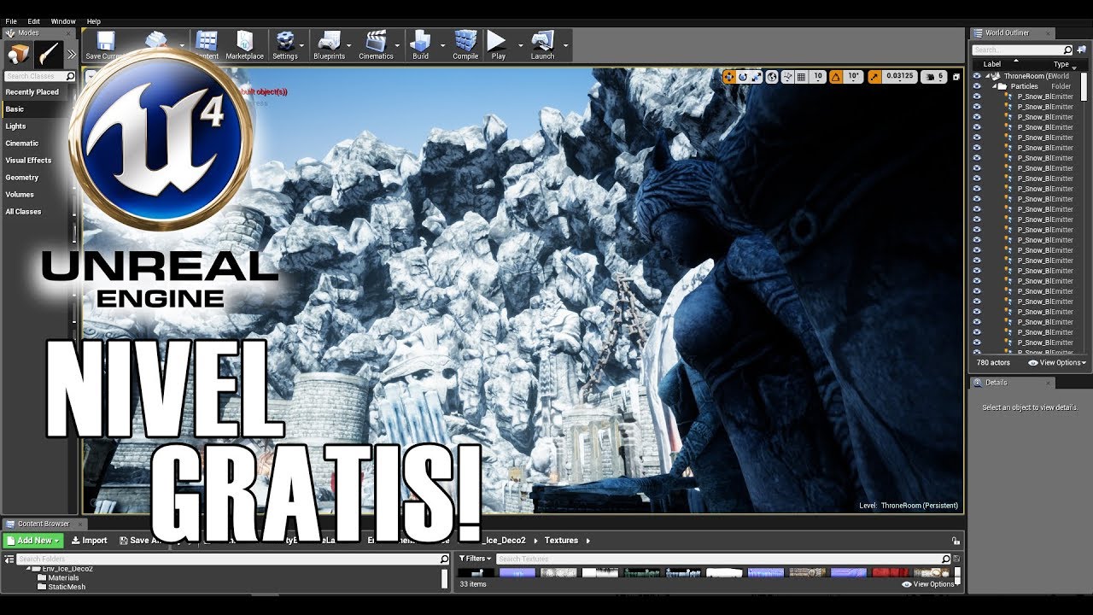Click the Launch toolbar icon

542,45
